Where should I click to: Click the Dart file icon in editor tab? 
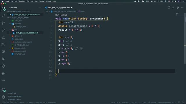(46, 8)
